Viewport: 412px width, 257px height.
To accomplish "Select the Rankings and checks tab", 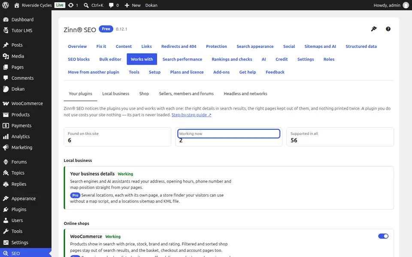I will tap(232, 59).
